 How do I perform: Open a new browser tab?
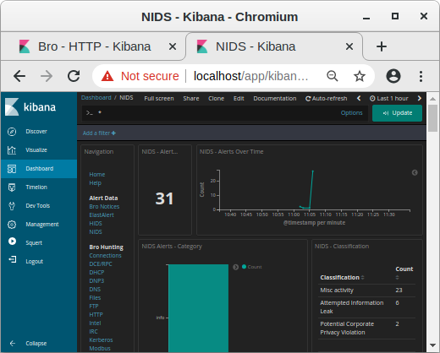pyautogui.click(x=382, y=46)
